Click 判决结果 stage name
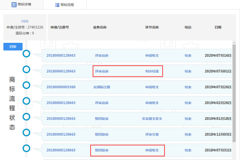This screenshot has height=160, width=240. [152, 71]
